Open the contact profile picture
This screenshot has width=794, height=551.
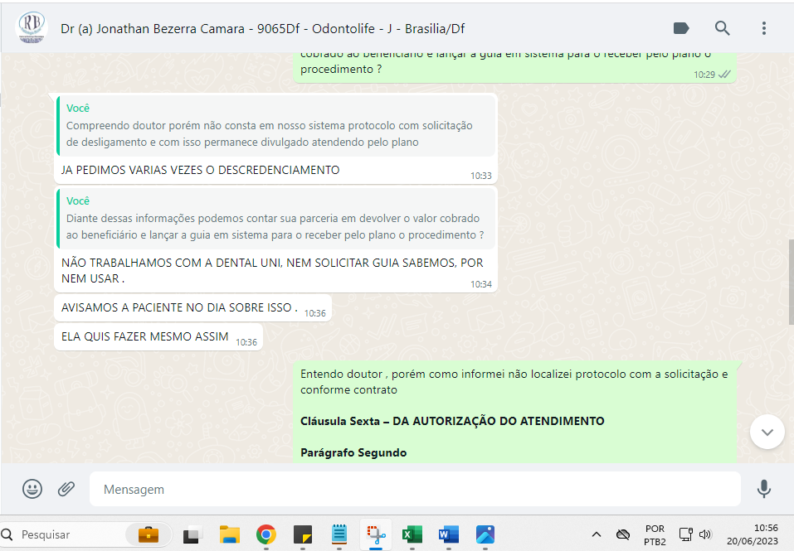(32, 28)
